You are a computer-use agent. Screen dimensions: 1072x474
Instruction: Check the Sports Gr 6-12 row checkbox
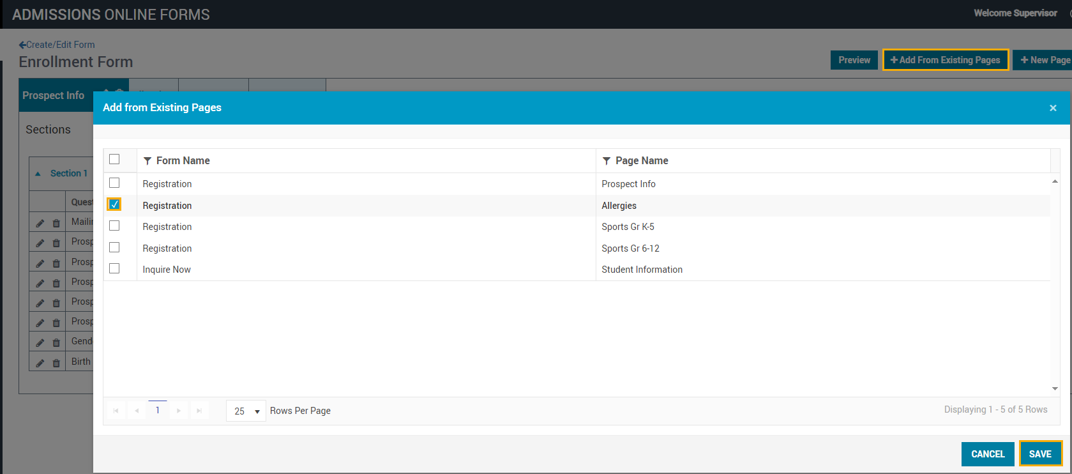pyautogui.click(x=114, y=247)
